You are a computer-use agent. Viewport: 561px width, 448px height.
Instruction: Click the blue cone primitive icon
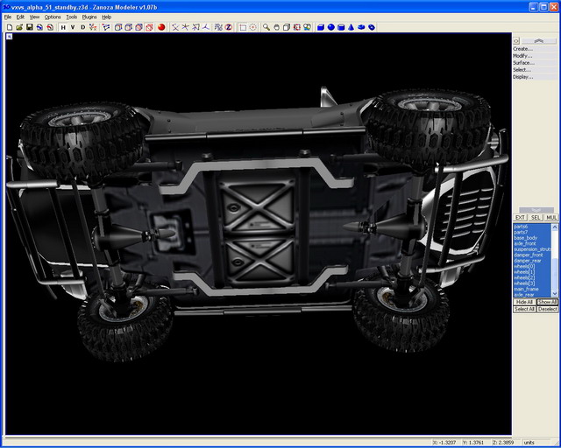click(351, 27)
